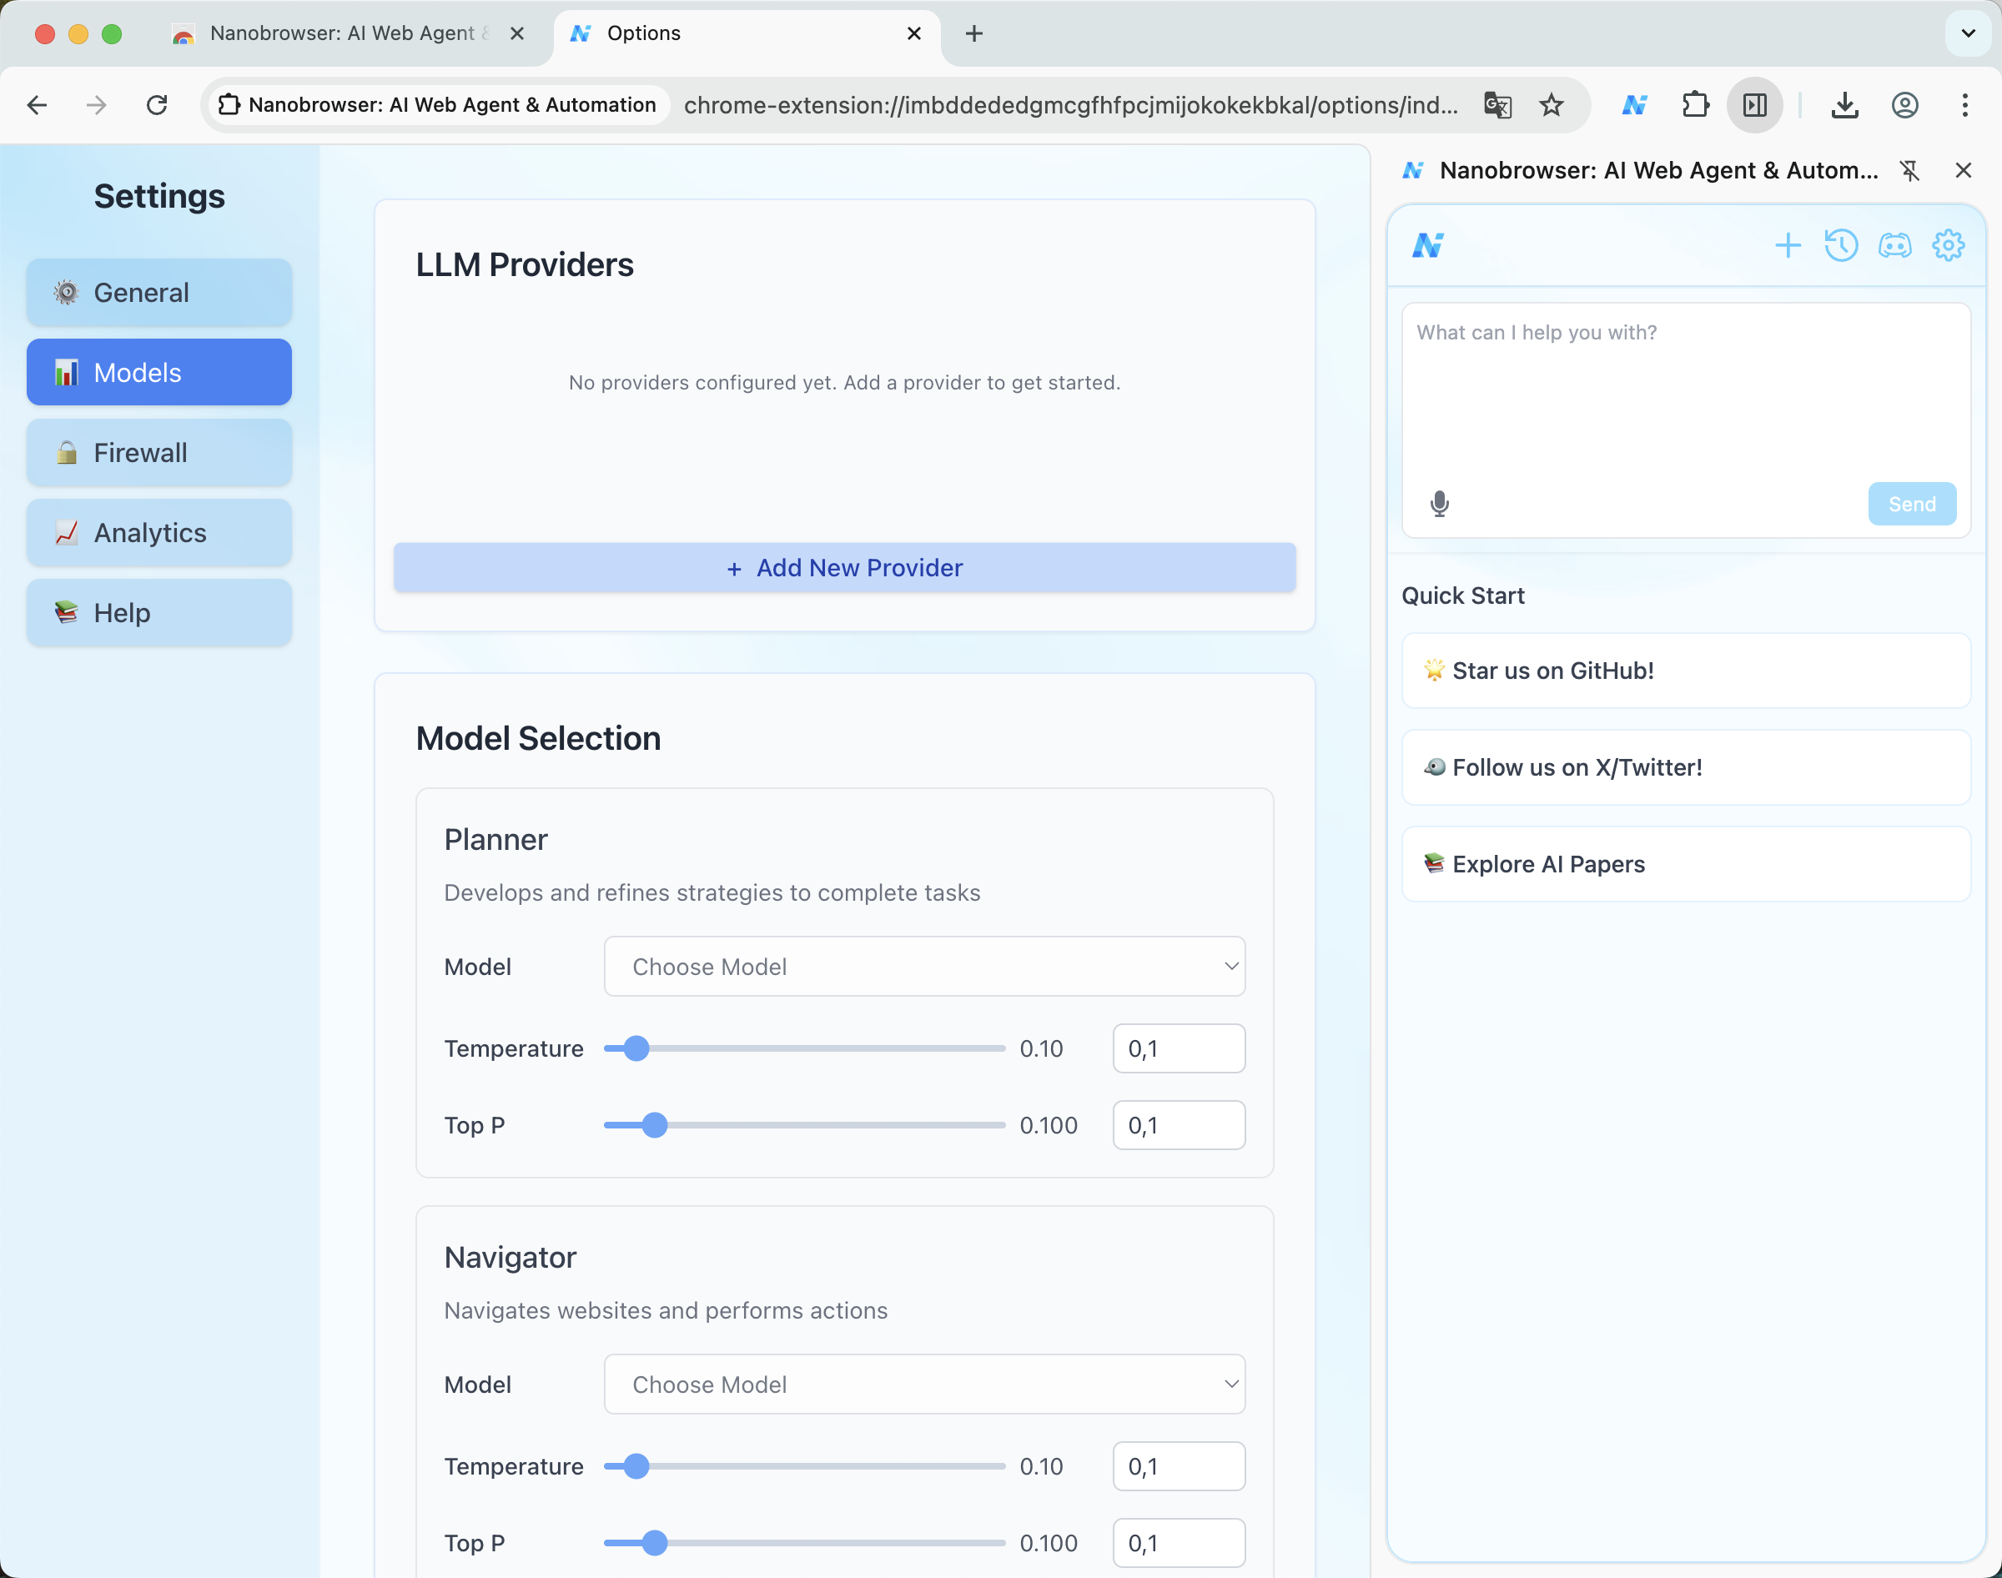Bookmark this page with the star icon

click(1552, 105)
